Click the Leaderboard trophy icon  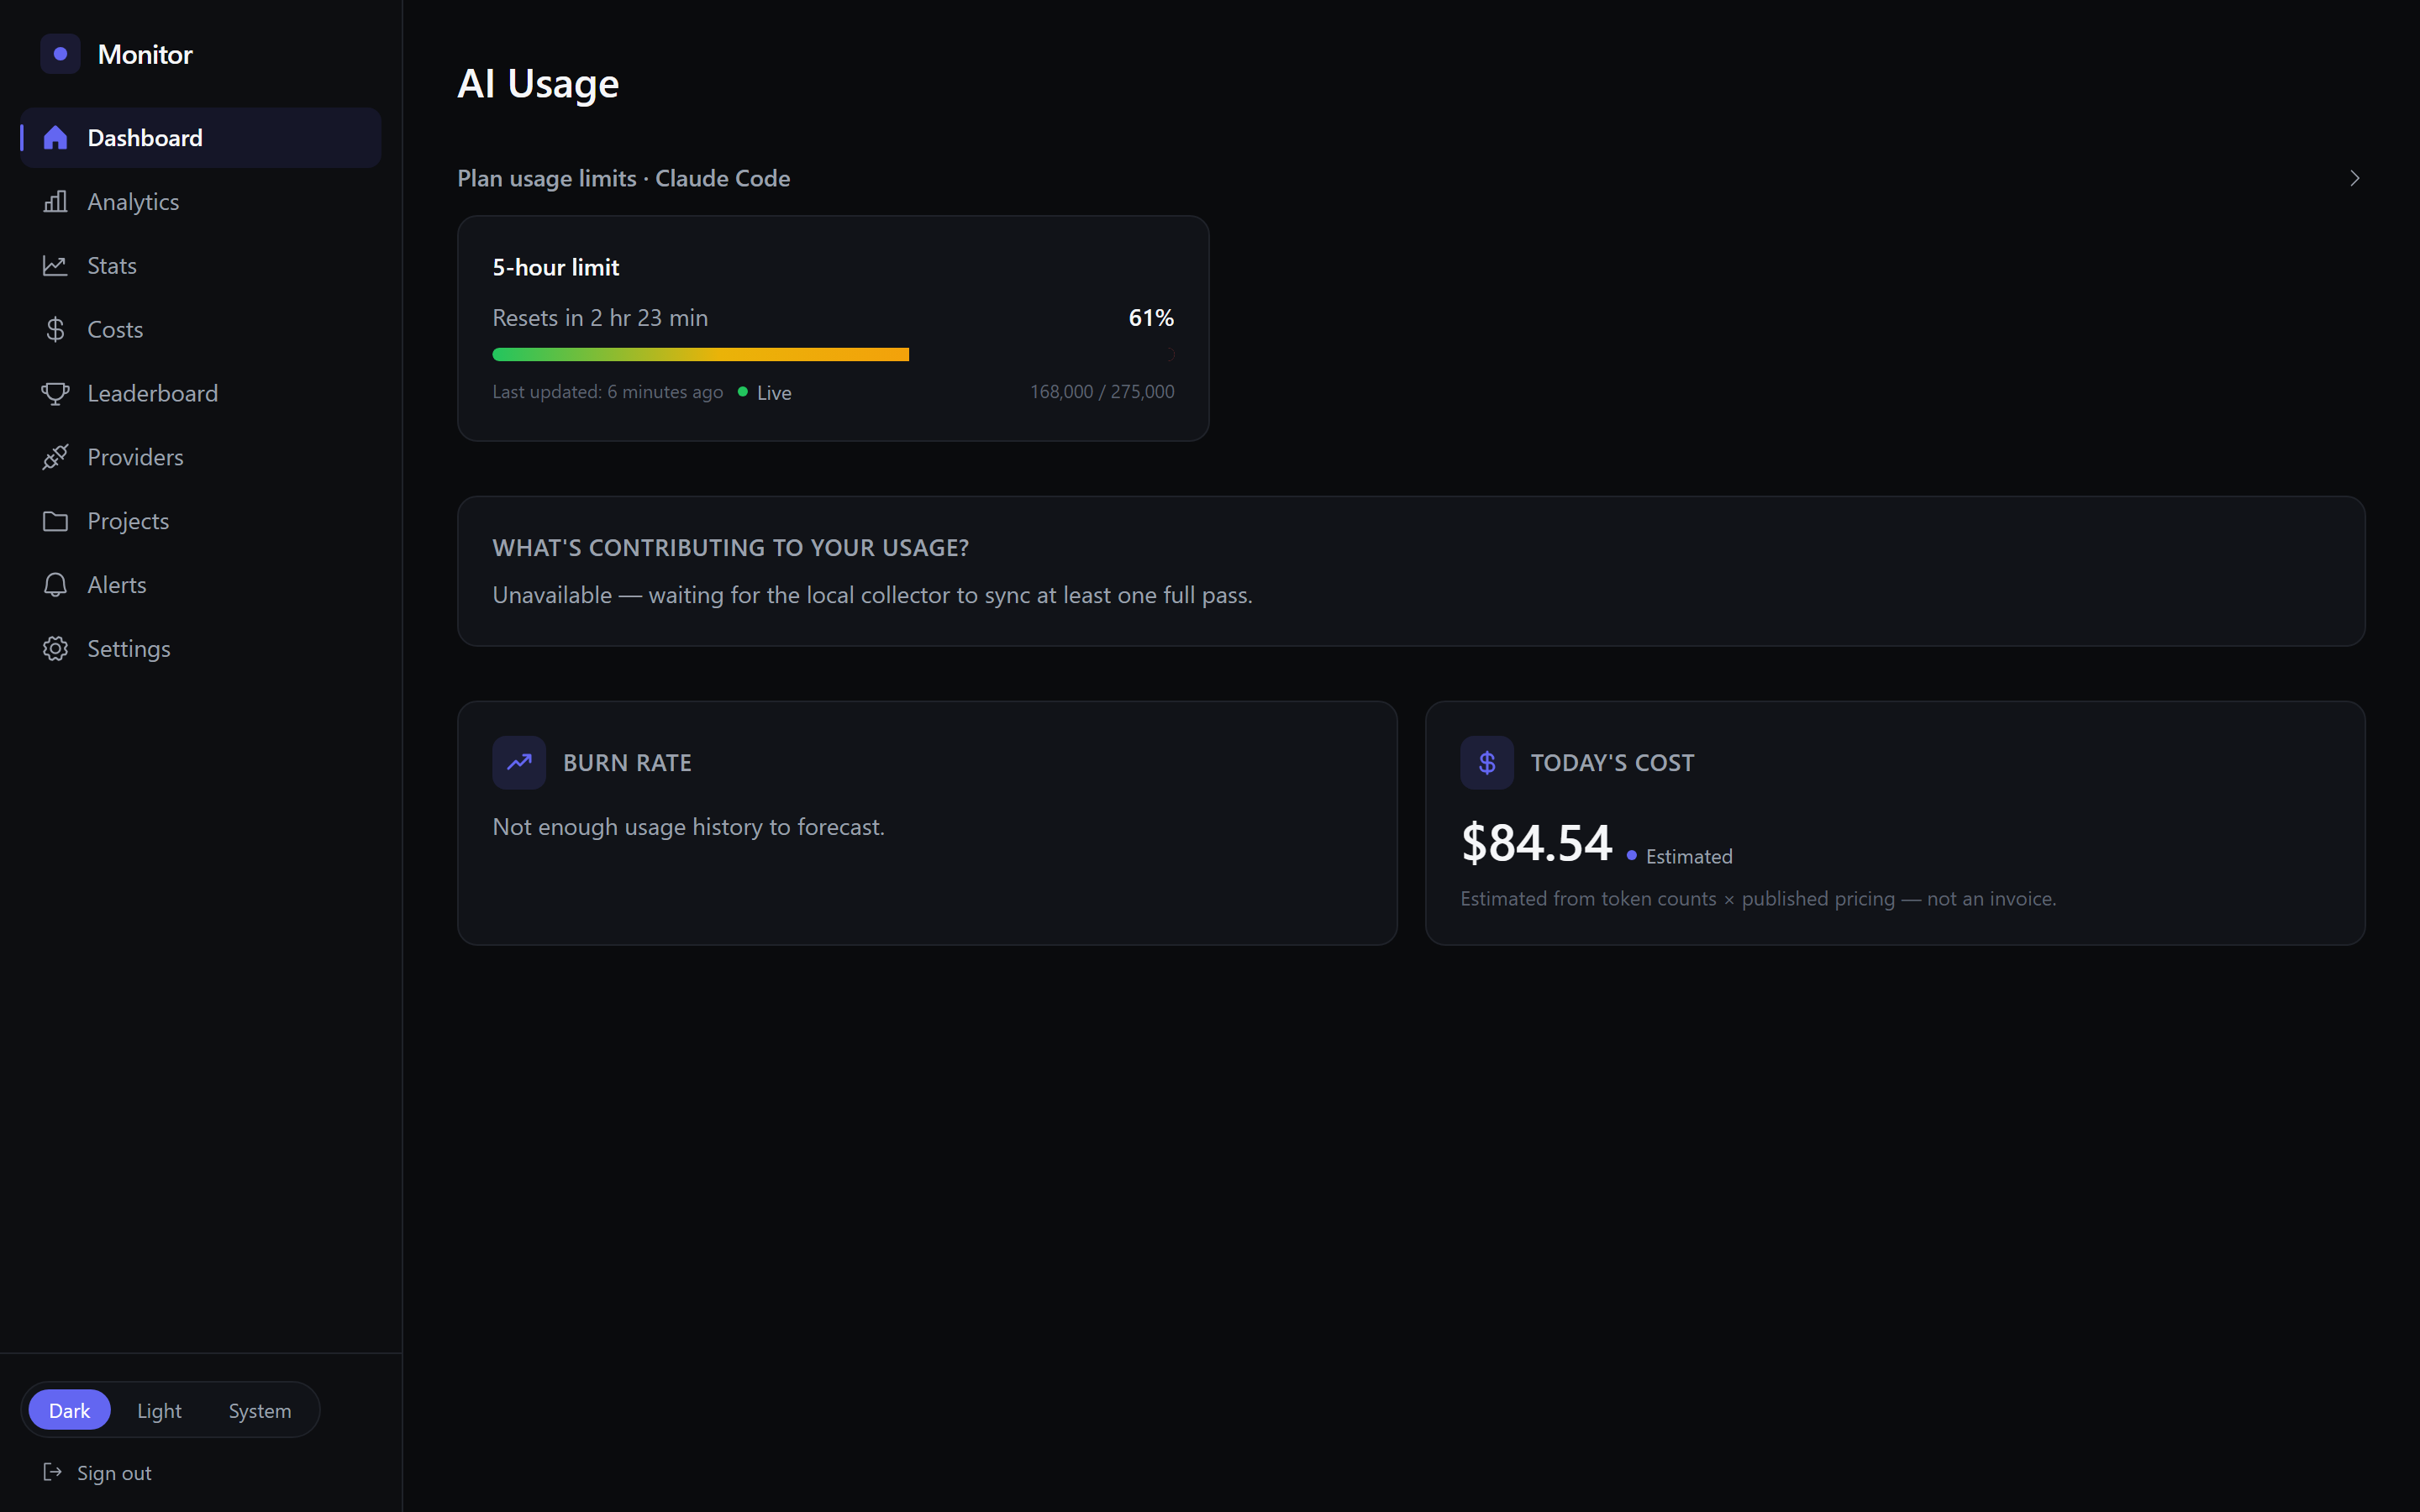click(55, 394)
